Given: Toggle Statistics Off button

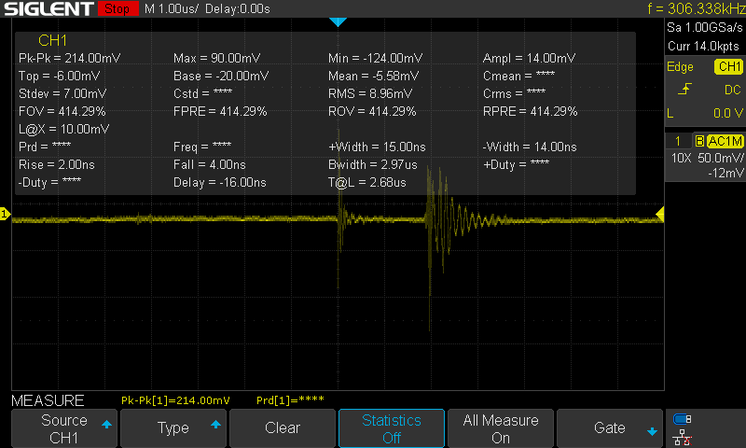Looking at the screenshot, I should pos(392,428).
